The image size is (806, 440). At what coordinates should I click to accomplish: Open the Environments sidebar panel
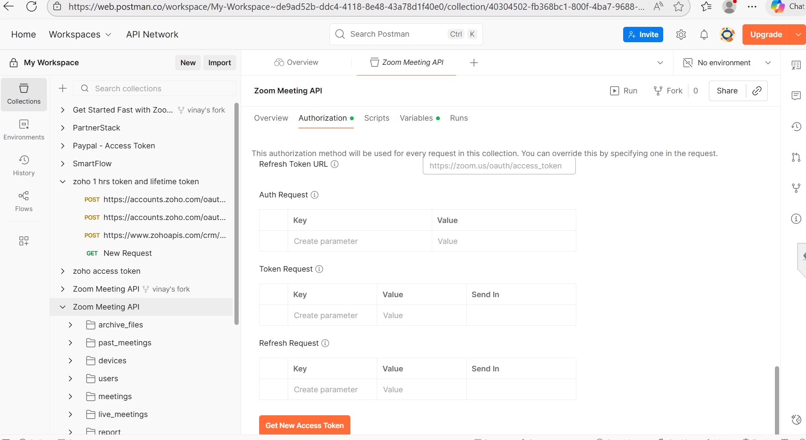[x=24, y=130]
